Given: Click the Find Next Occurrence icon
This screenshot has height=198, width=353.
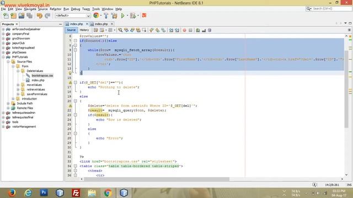Looking at the screenshot, I should click(x=132, y=30).
